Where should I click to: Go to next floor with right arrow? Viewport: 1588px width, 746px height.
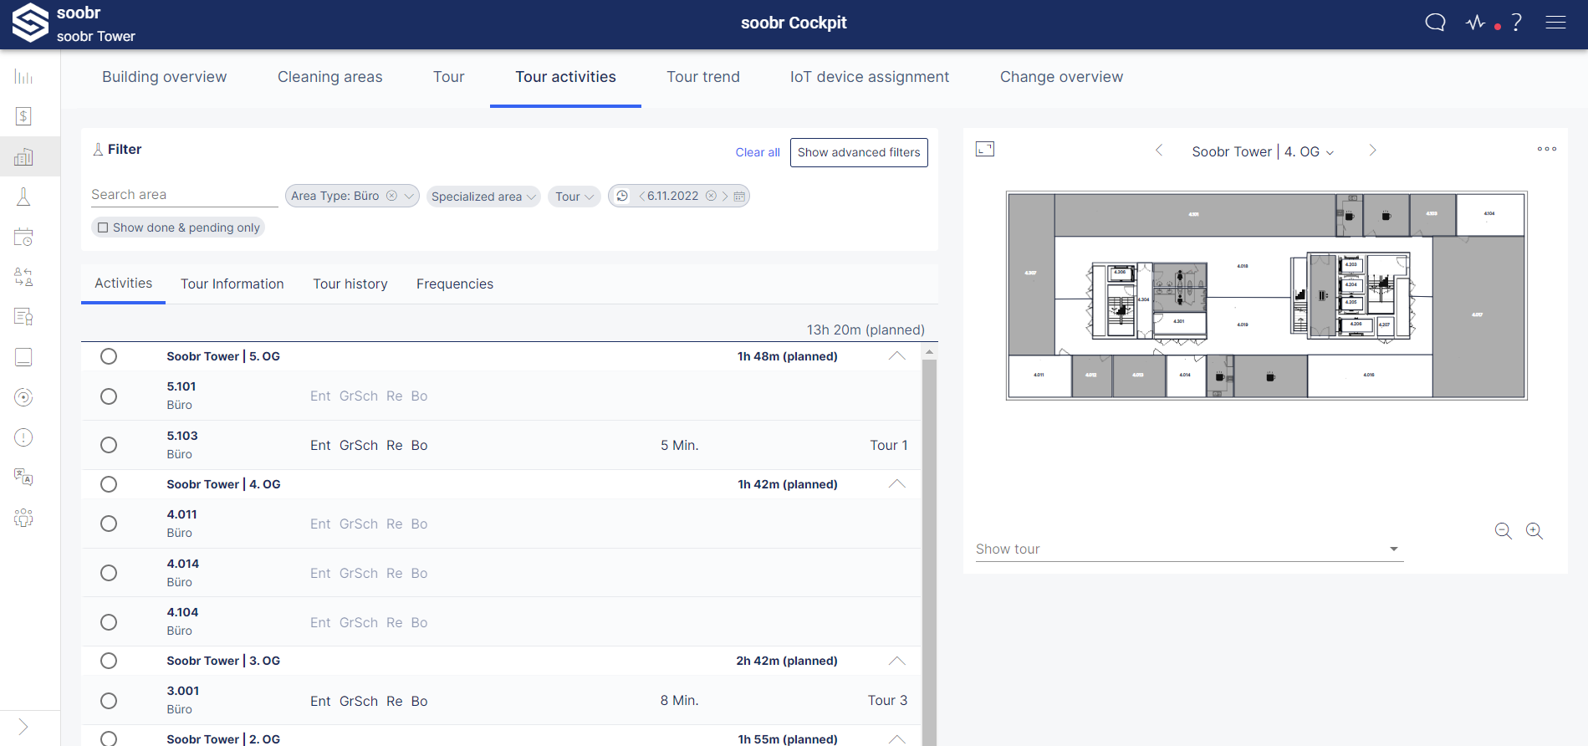coord(1372,151)
